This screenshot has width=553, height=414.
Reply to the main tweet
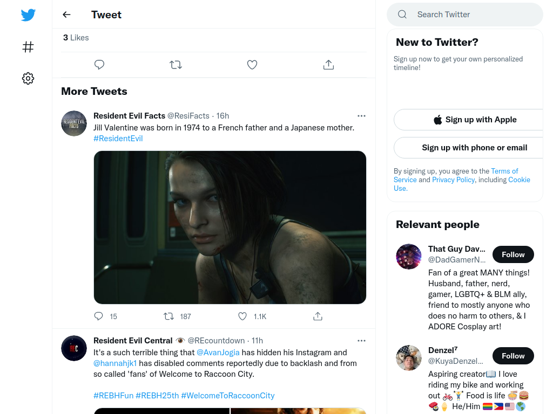pyautogui.click(x=99, y=65)
